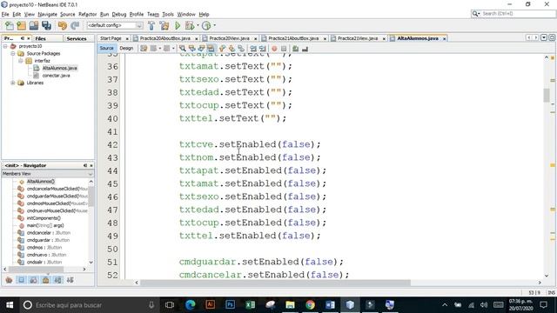
Task: Toggle Show Fields filter in Navigator
Action: point(21,280)
